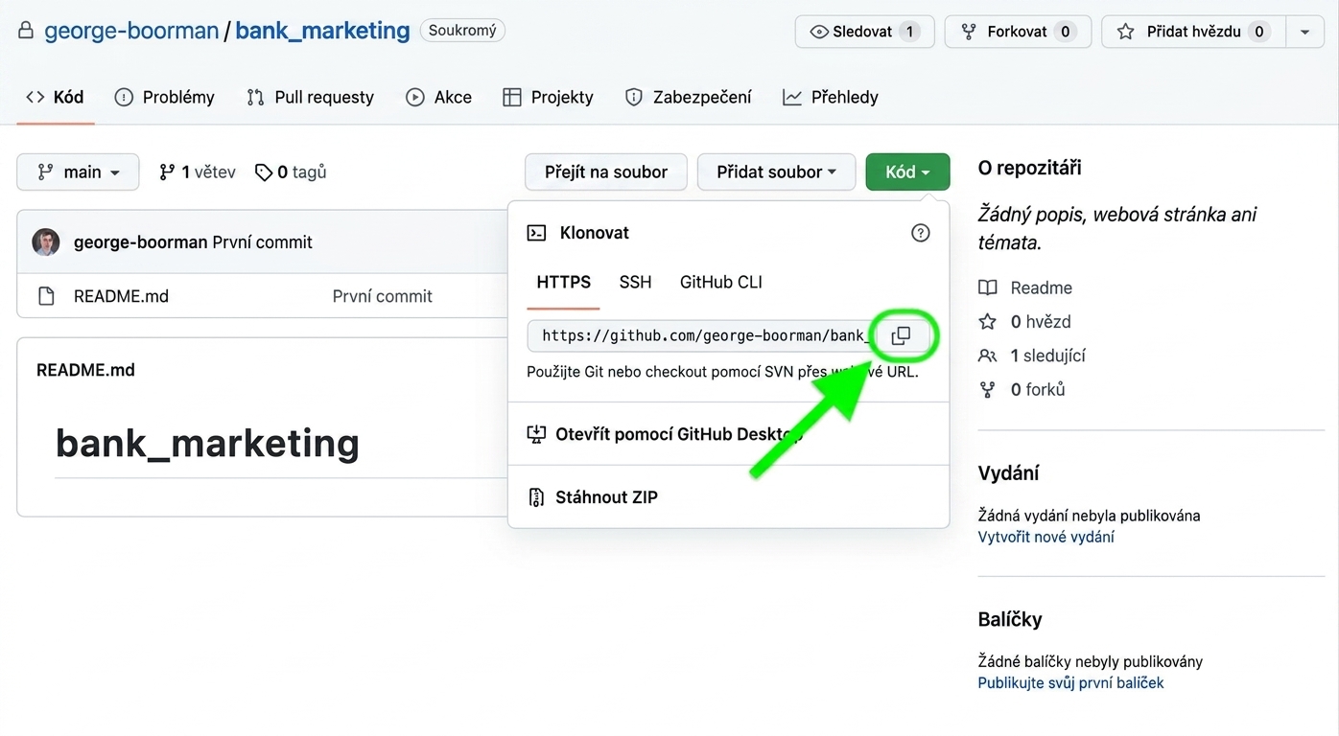Viewport: 1339px width, 736px height.
Task: Open the Readme sidebar link
Action: (1024, 287)
